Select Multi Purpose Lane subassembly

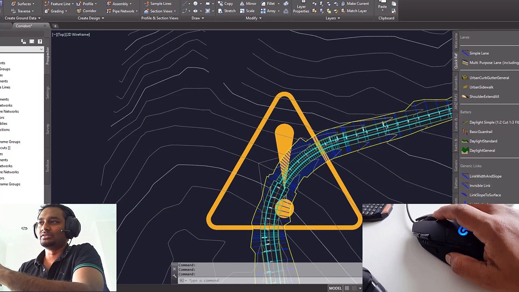click(490, 63)
